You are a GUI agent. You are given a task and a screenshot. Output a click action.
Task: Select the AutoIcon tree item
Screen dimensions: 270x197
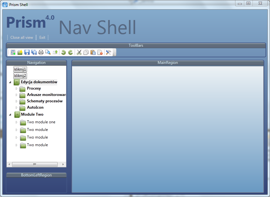coord(35,107)
